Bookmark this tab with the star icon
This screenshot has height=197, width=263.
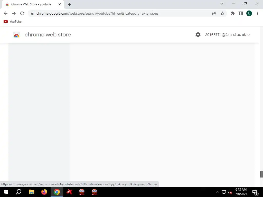click(222, 13)
